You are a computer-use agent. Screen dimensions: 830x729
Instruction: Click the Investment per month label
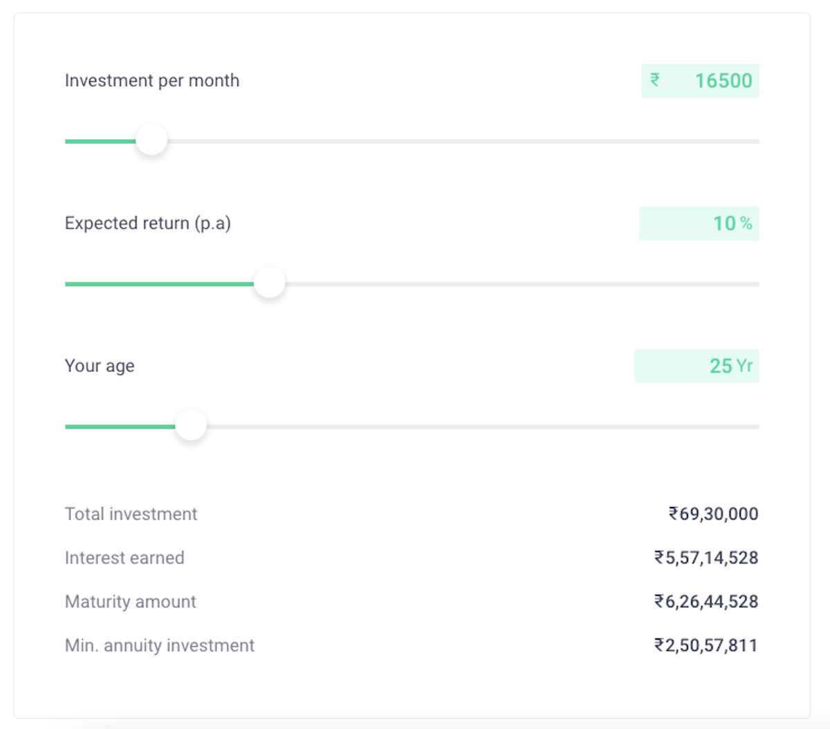(x=151, y=80)
